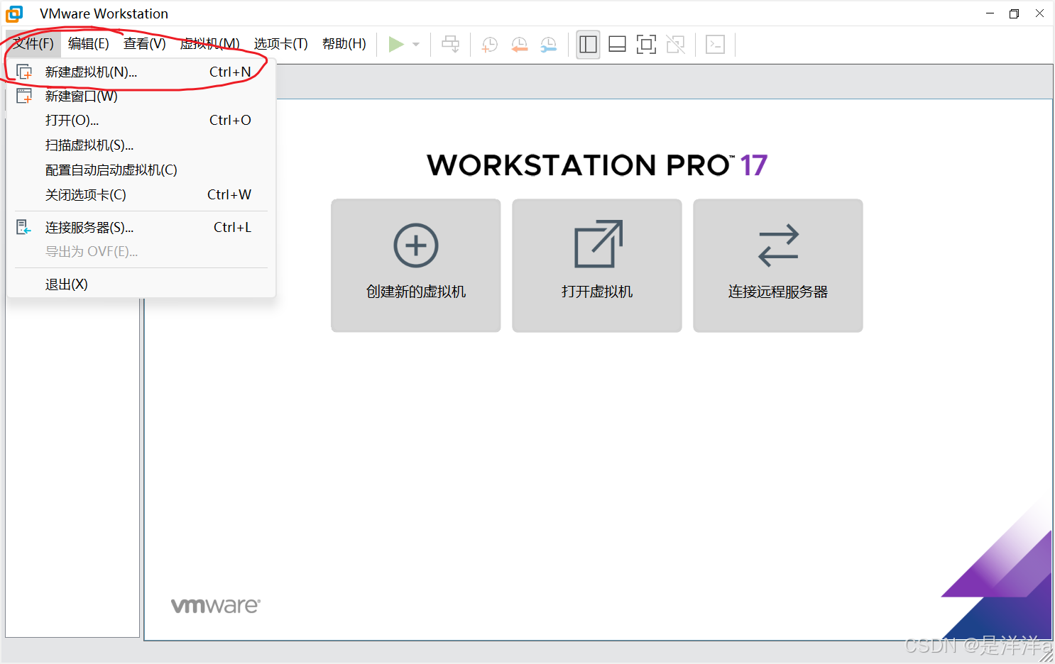This screenshot has height=664, width=1055.
Task: Click the icon beside 新建虚拟机(N)
Action: click(x=24, y=72)
